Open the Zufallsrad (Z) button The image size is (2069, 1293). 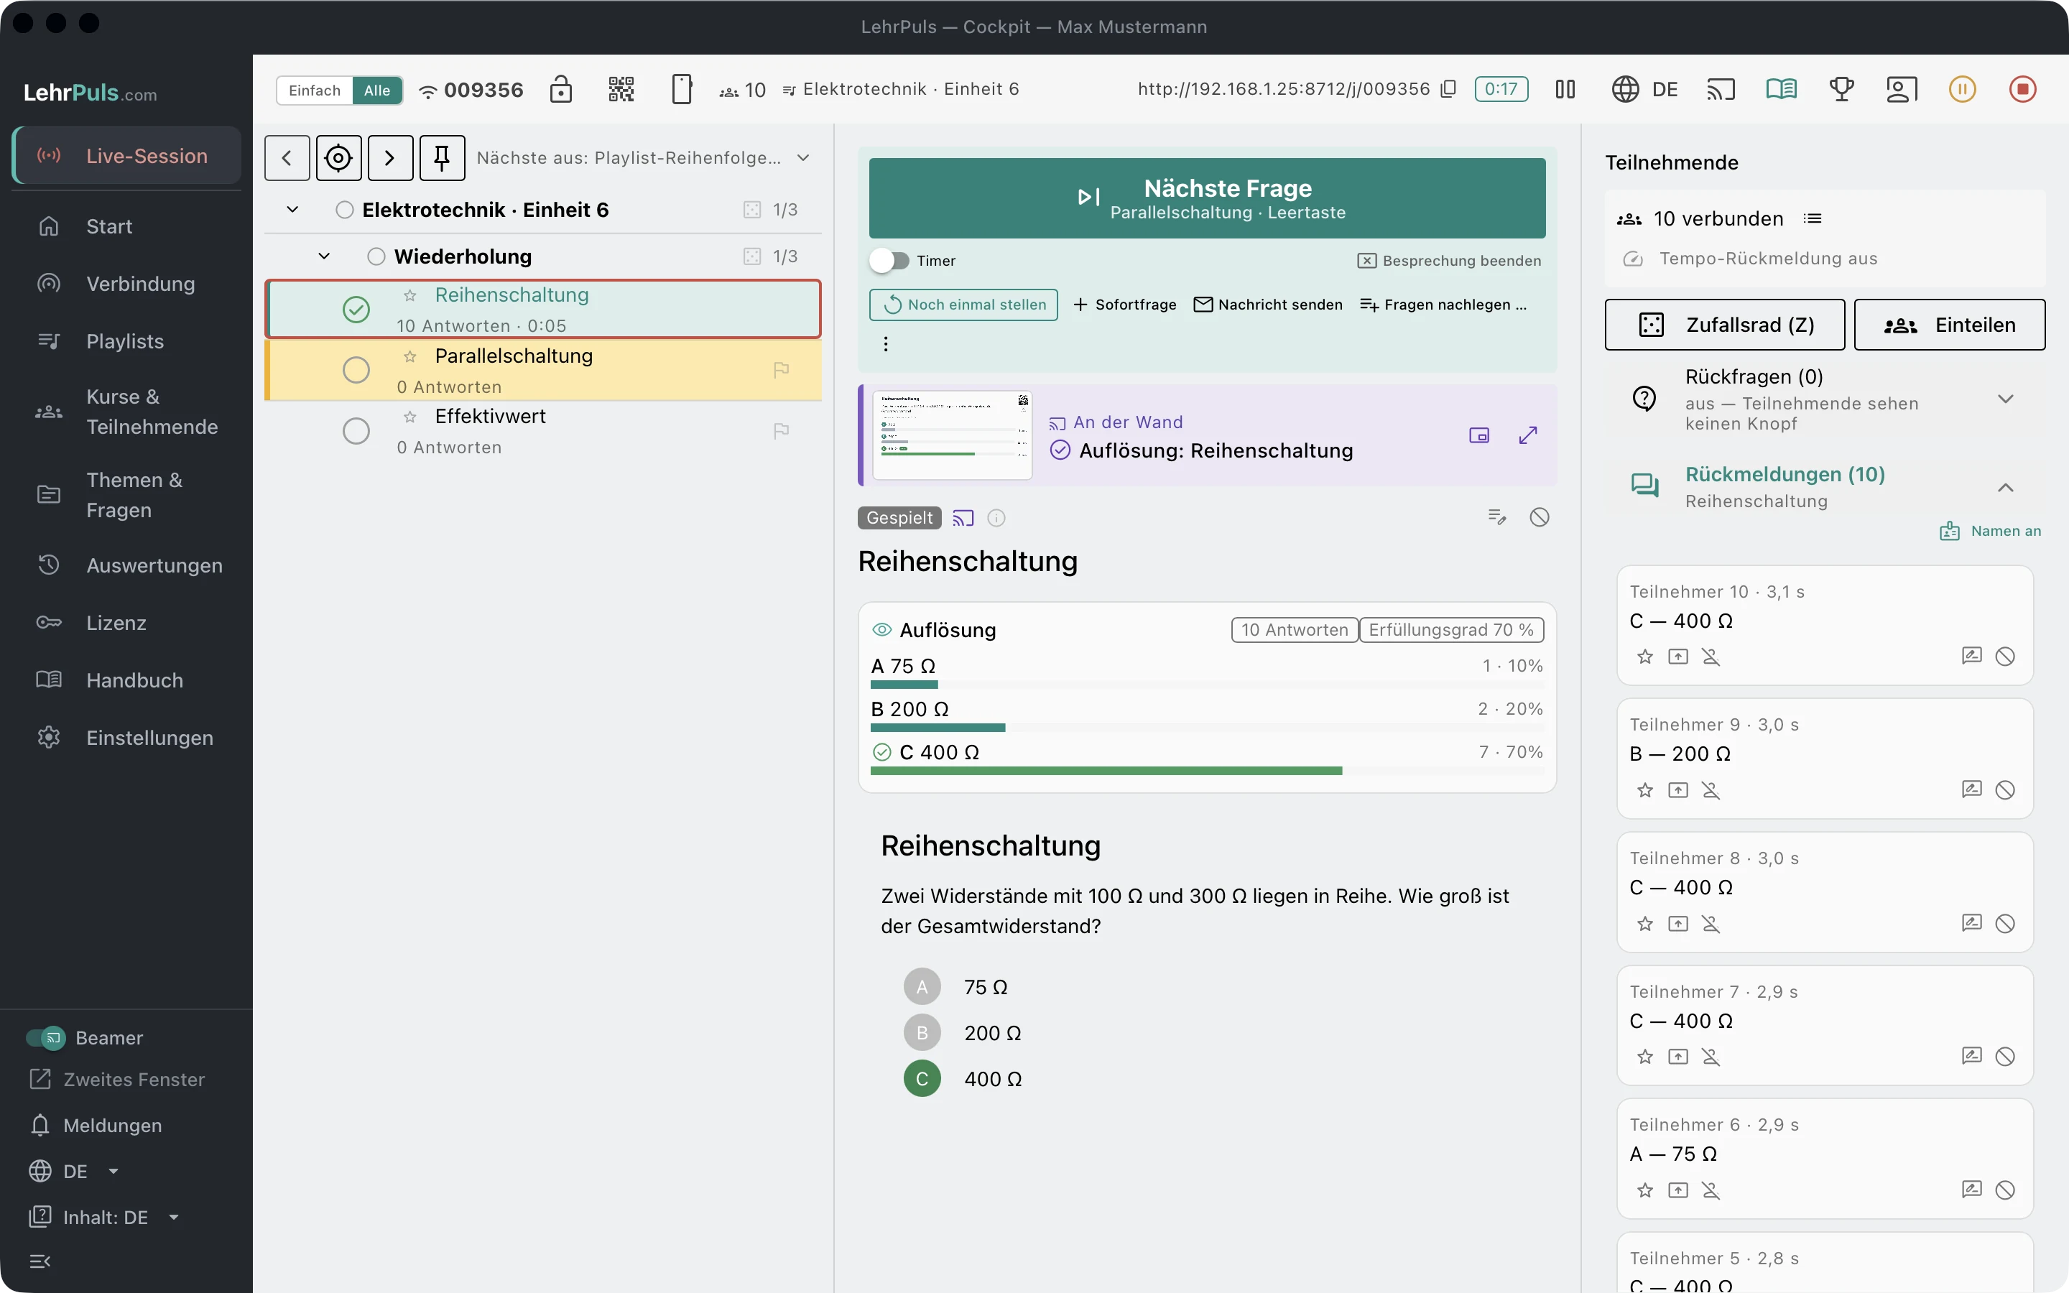click(x=1724, y=325)
